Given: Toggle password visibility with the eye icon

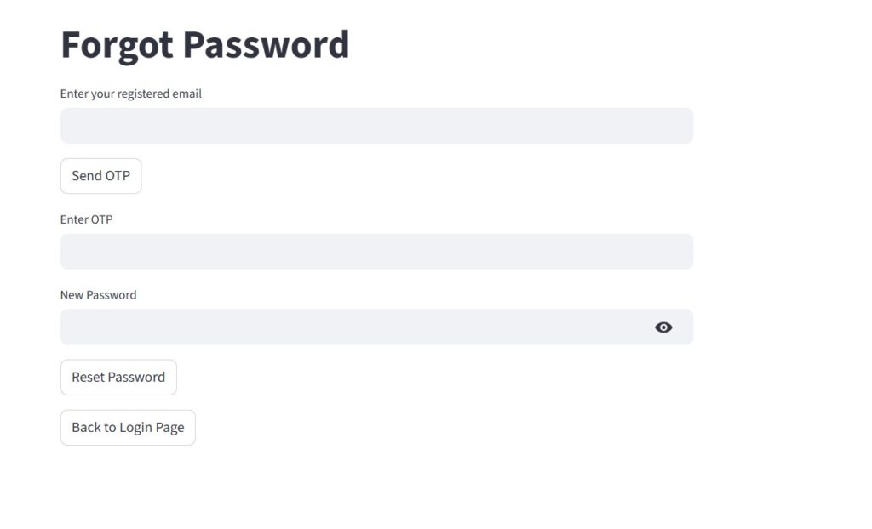Looking at the screenshot, I should [x=663, y=327].
